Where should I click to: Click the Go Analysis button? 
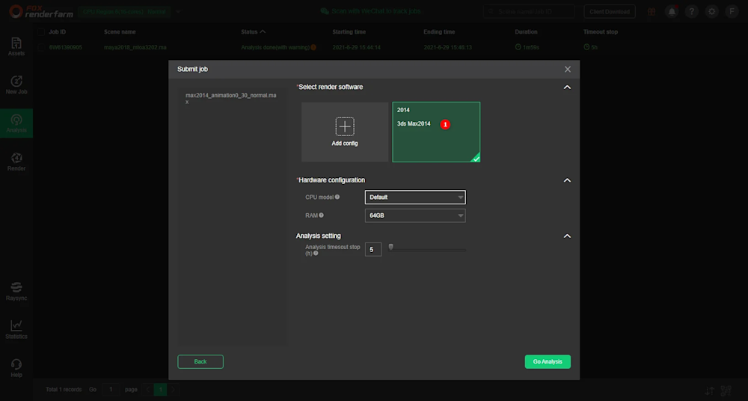548,361
